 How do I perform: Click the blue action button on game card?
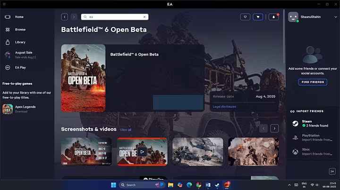[x=178, y=103]
